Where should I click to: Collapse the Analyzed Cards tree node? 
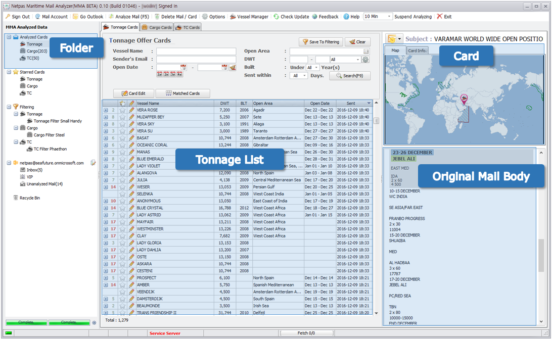click(9, 37)
